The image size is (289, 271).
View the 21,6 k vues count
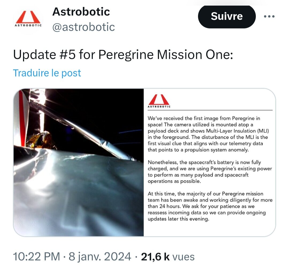coord(168,257)
